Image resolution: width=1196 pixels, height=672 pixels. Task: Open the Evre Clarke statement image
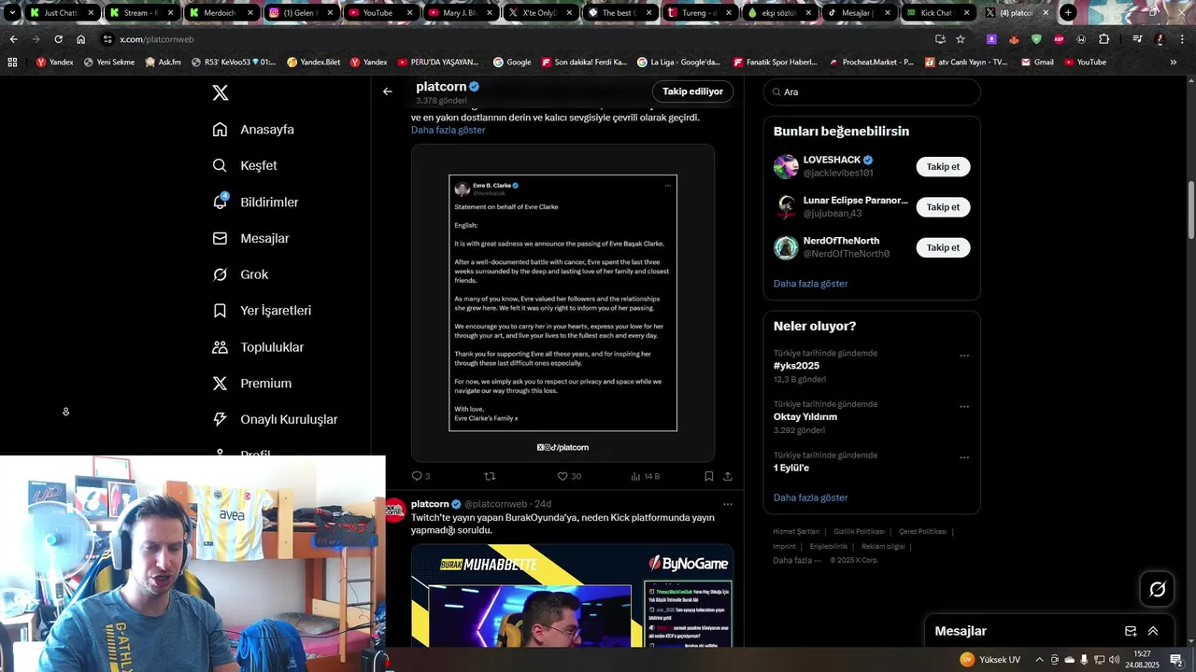click(562, 302)
